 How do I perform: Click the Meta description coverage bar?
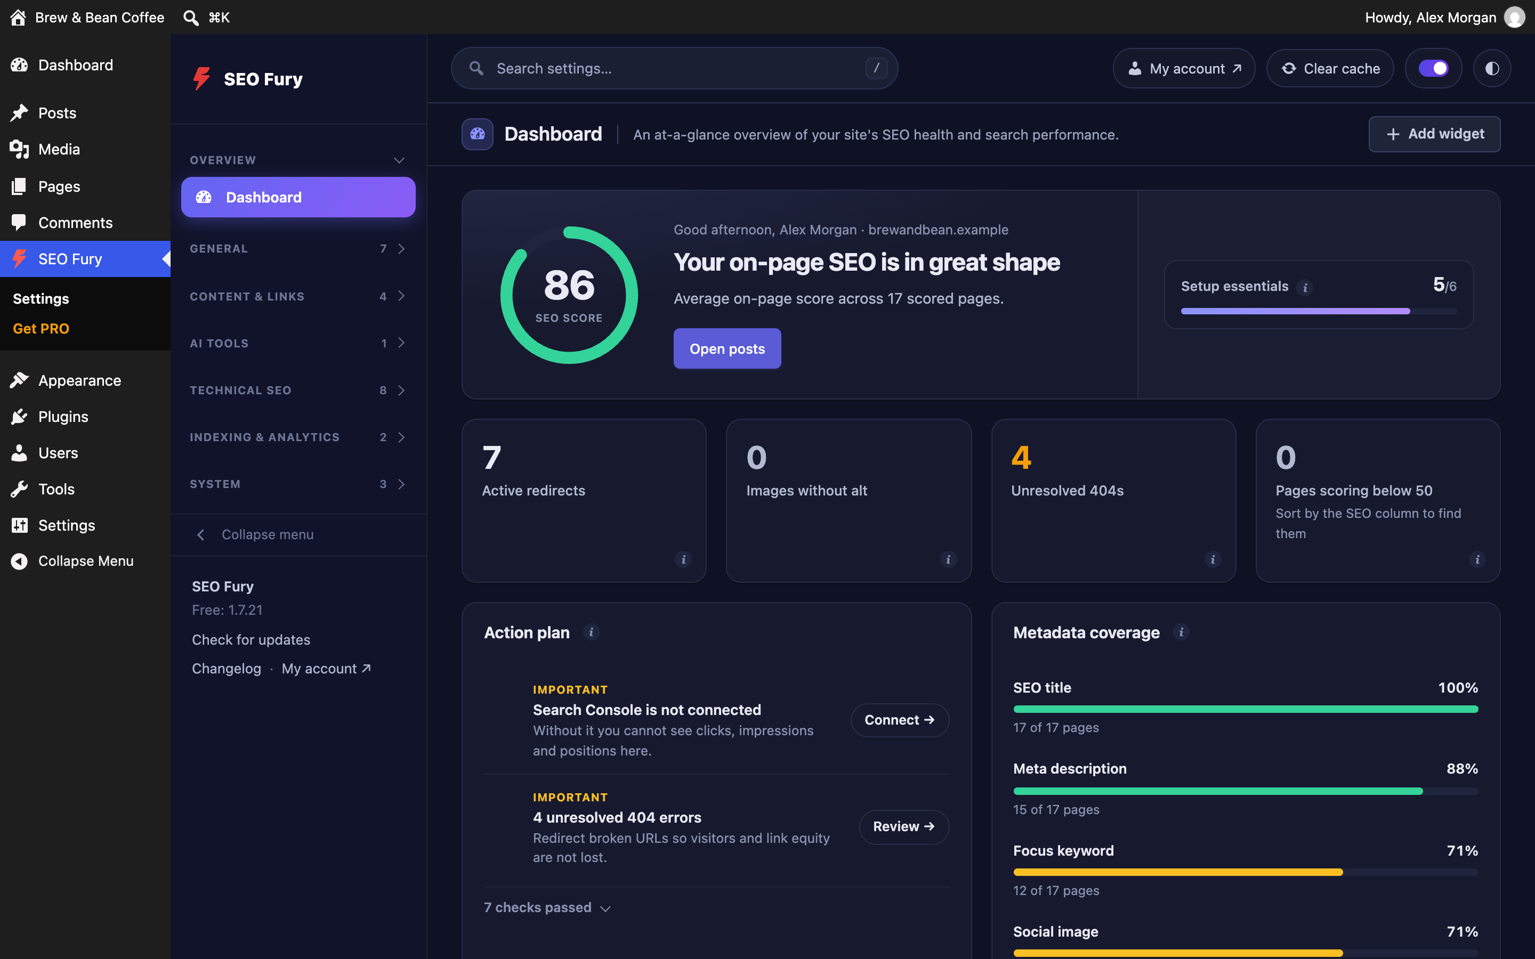[x=1245, y=791]
